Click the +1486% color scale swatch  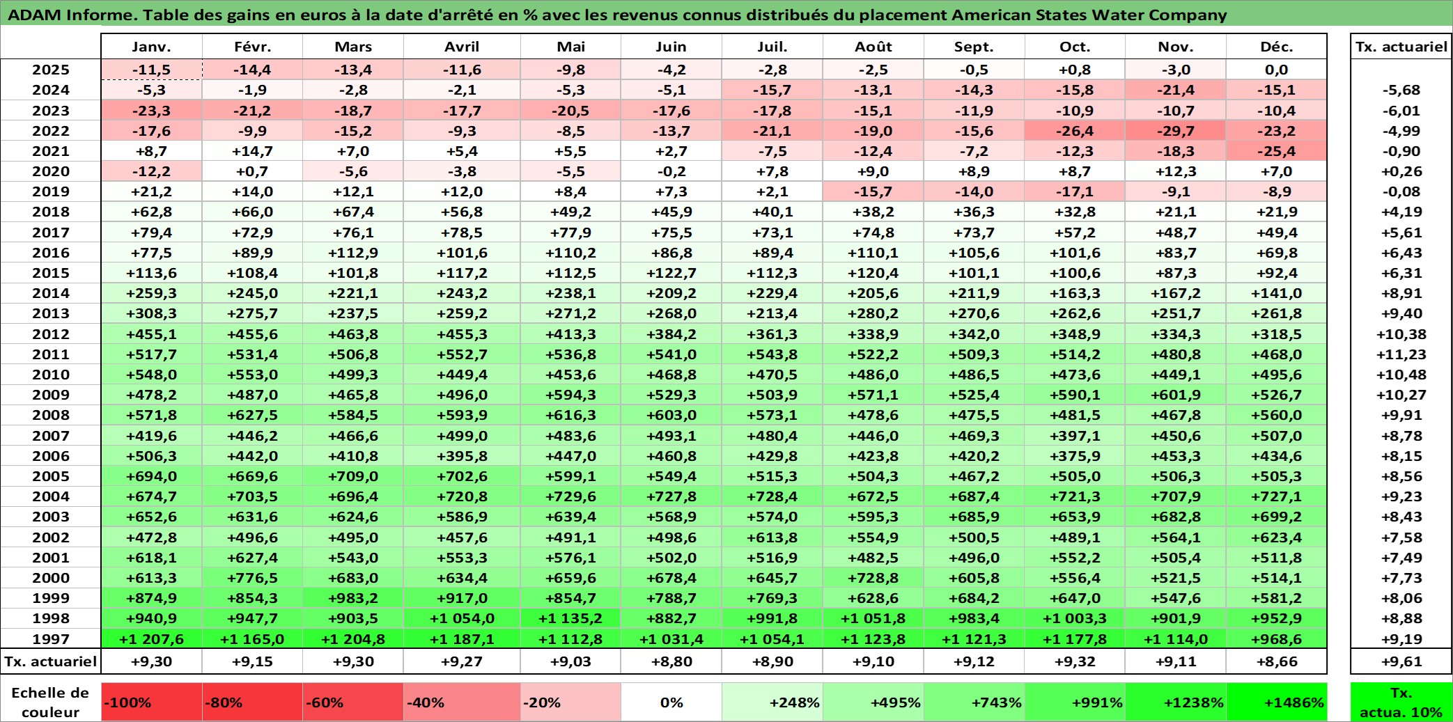[1277, 702]
